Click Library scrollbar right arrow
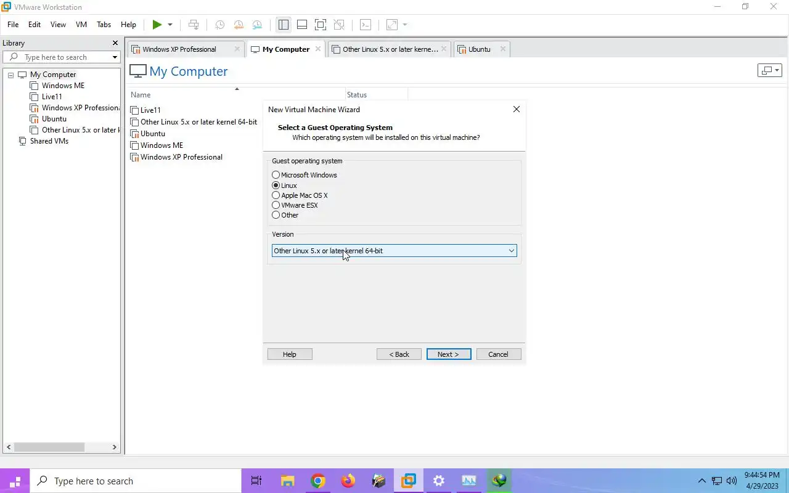Viewport: 789px width, 493px height. pyautogui.click(x=114, y=447)
